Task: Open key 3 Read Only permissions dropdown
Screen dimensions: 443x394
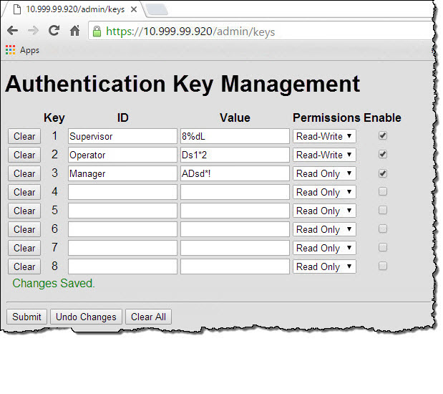Action: (x=324, y=173)
